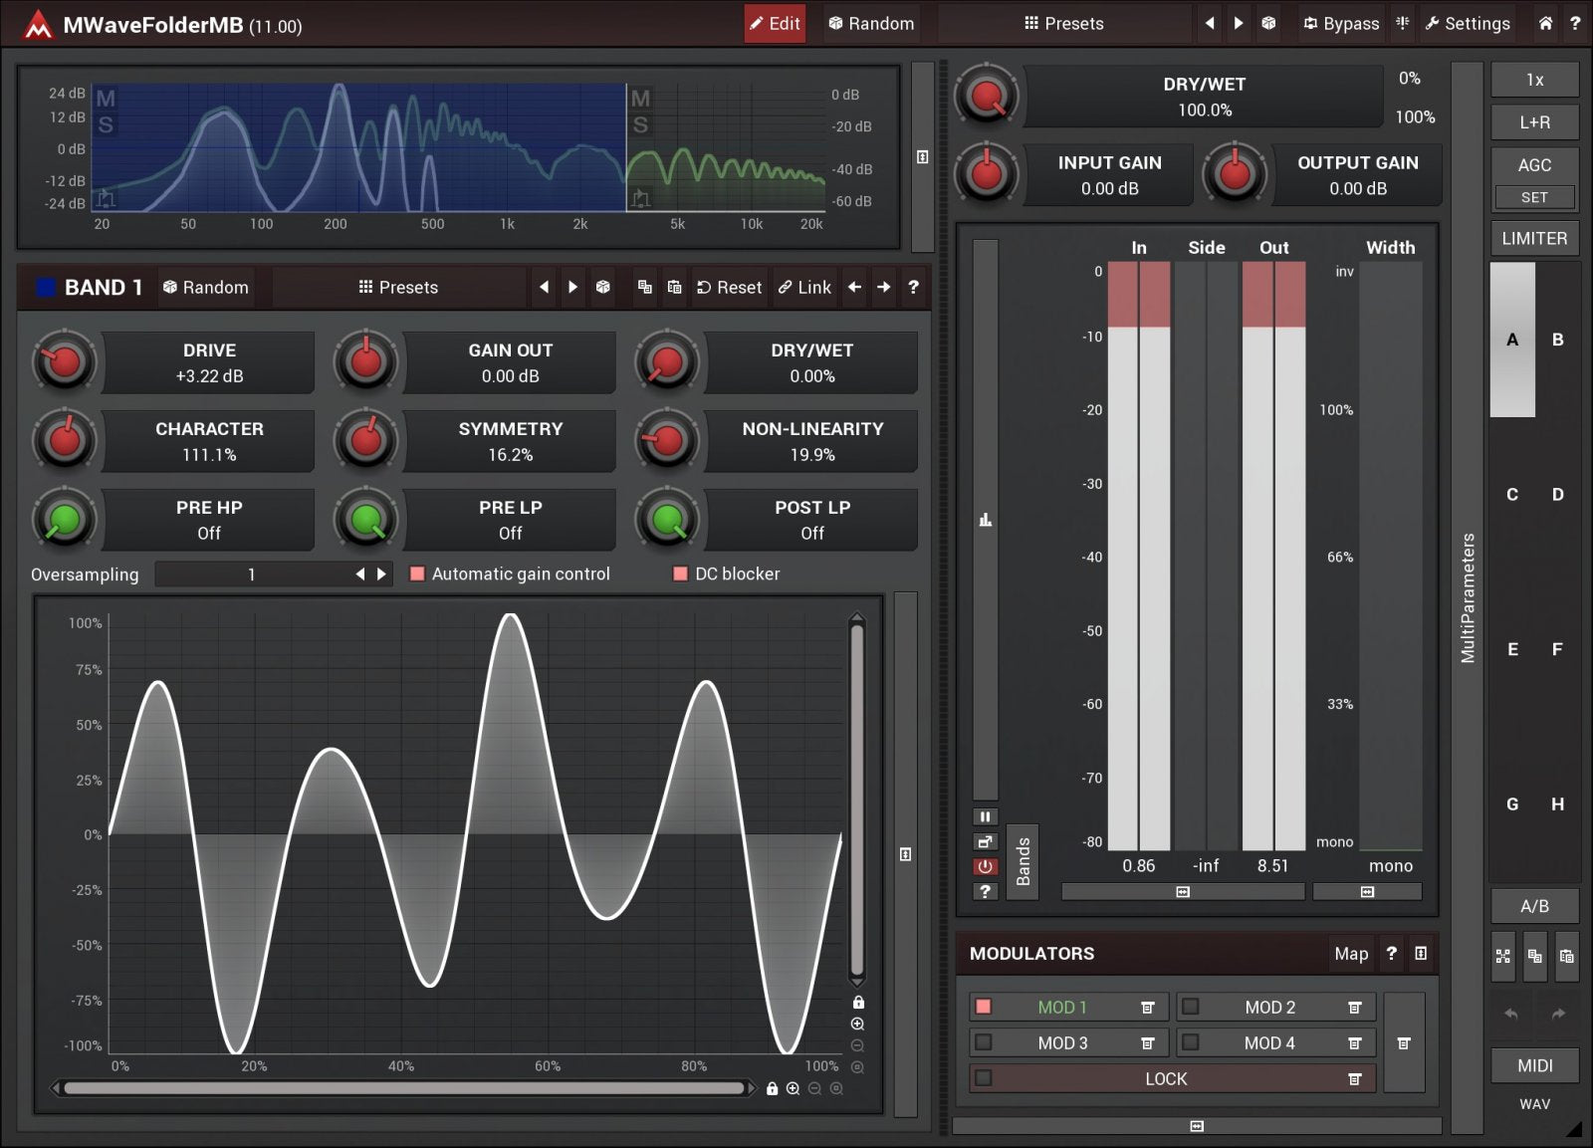The height and width of the screenshot is (1148, 1593).
Task: Click the Band 1 random dice icon
Action: (602, 287)
